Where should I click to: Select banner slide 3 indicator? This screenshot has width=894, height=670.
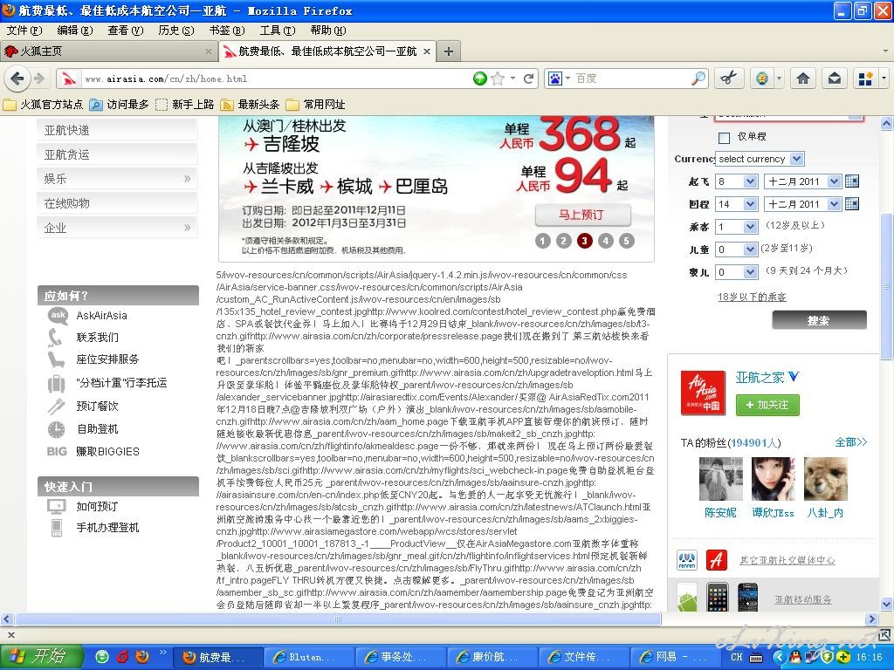coord(584,241)
